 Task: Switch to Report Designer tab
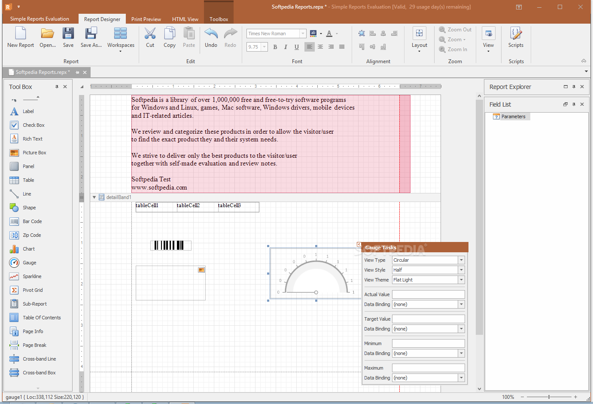pos(102,19)
